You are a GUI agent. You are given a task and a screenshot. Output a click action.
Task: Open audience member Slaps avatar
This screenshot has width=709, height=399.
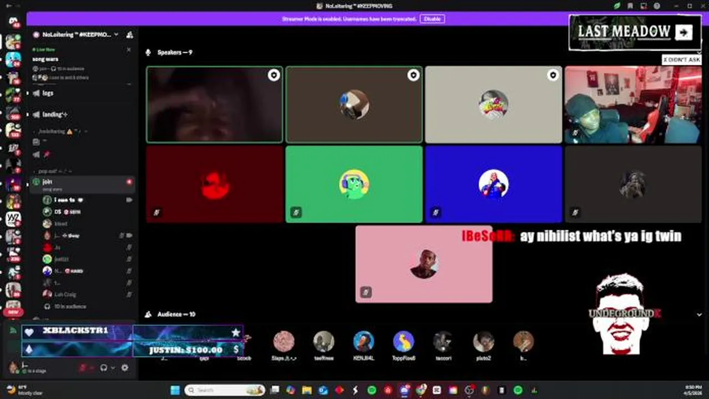point(283,342)
